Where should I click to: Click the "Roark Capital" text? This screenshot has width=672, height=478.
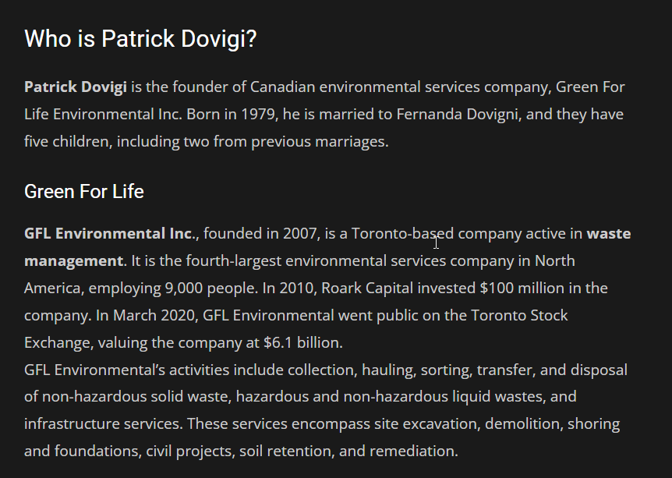point(368,288)
